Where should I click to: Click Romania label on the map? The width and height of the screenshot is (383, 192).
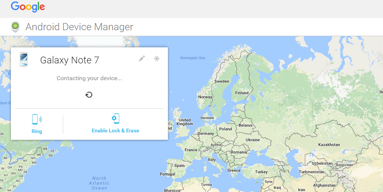pos(239,152)
